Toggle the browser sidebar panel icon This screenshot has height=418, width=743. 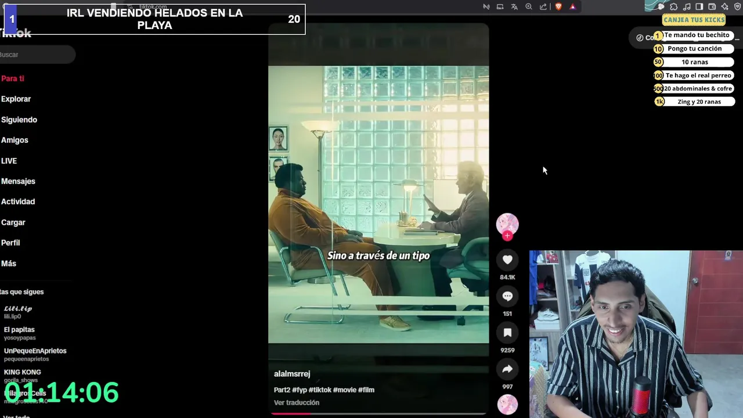[x=699, y=7]
